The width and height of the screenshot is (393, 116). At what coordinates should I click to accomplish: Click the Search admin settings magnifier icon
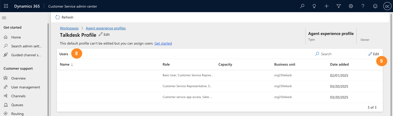6,46
